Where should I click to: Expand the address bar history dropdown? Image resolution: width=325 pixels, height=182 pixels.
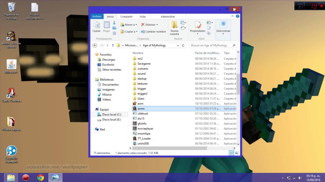point(178,45)
